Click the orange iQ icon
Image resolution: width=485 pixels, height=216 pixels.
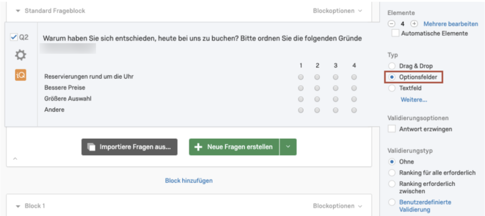(21, 74)
